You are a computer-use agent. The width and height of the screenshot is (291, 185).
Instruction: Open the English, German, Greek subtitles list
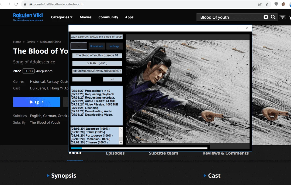49,116
